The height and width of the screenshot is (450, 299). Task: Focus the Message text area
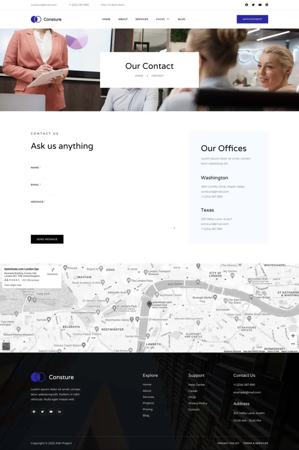click(103, 217)
